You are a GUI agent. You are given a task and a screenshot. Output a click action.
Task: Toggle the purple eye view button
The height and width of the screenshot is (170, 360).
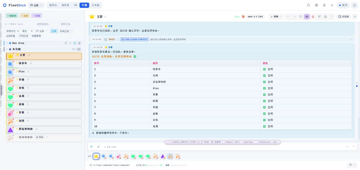(x=307, y=17)
